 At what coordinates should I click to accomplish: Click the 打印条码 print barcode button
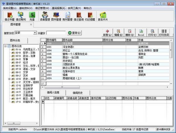click(164, 33)
